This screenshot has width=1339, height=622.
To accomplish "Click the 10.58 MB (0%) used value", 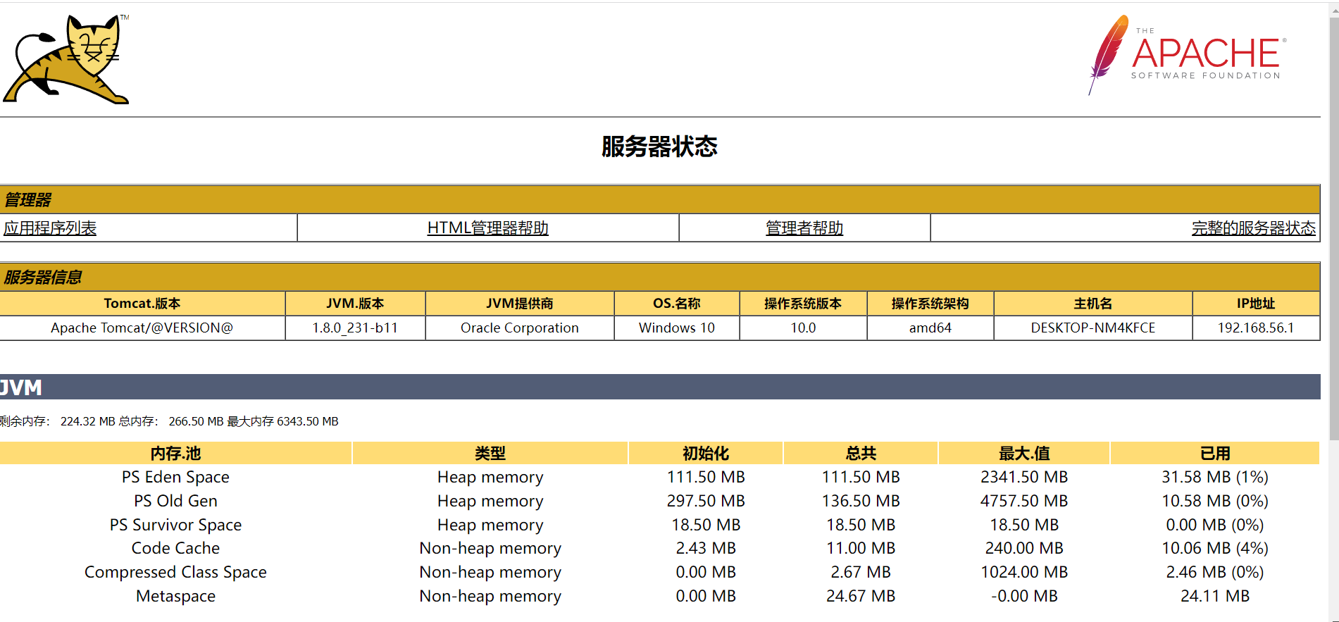I will (x=1215, y=501).
